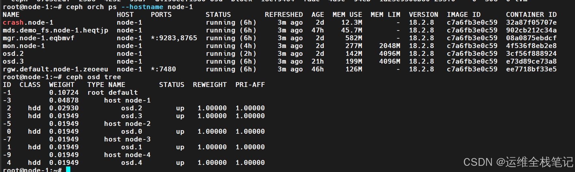575x172 pixels.
Task: Select container ID ee7718bf33e5
Action: (x=531, y=69)
